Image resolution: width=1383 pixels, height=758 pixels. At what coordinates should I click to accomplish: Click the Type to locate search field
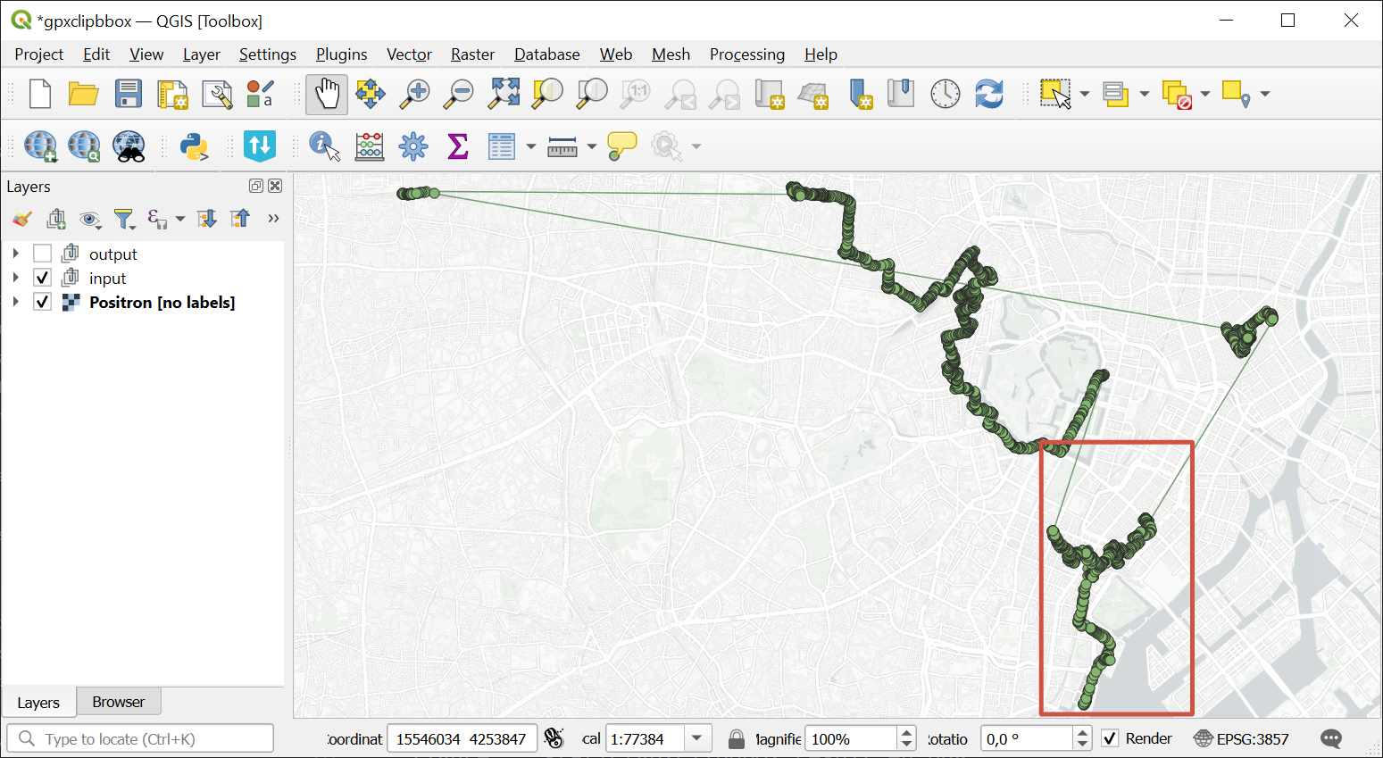[x=140, y=738]
